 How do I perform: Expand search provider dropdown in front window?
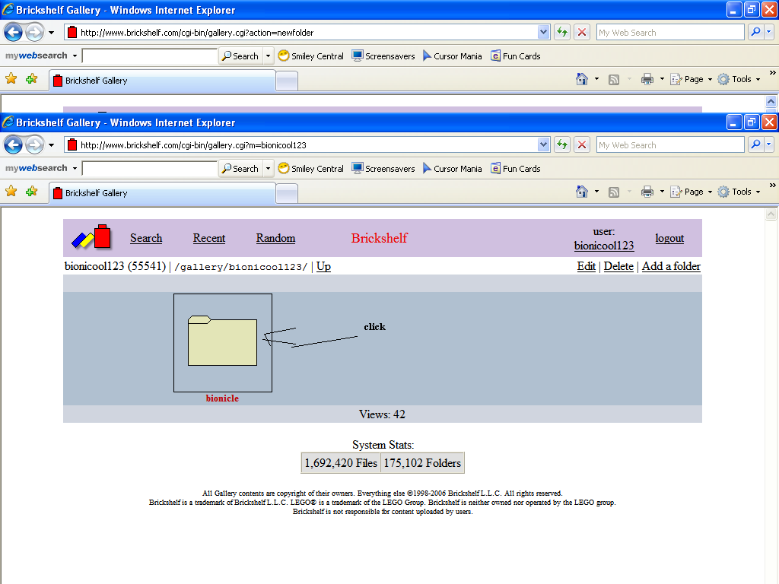tap(769, 144)
